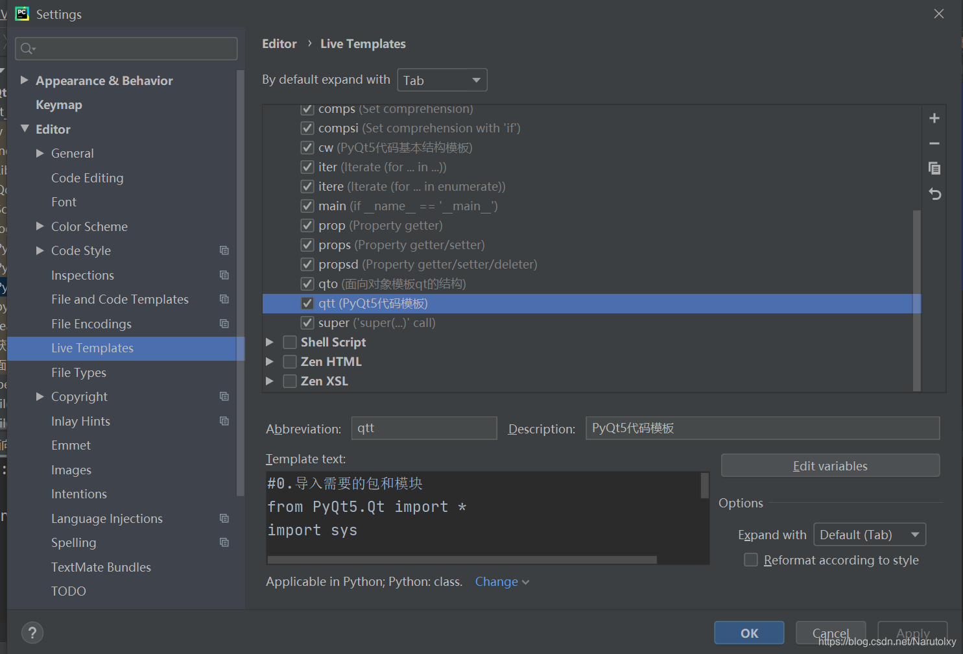Viewport: 963px width, 654px height.
Task: Expand the Color Scheme subsection arrow
Action: click(40, 226)
